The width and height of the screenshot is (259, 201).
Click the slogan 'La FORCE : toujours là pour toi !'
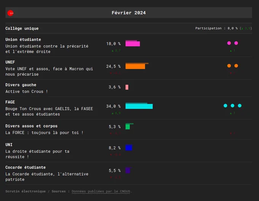point(44,132)
